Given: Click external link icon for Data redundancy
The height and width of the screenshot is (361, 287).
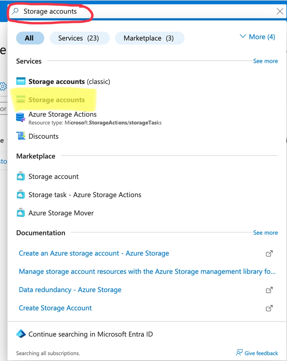Looking at the screenshot, I should (269, 290).
